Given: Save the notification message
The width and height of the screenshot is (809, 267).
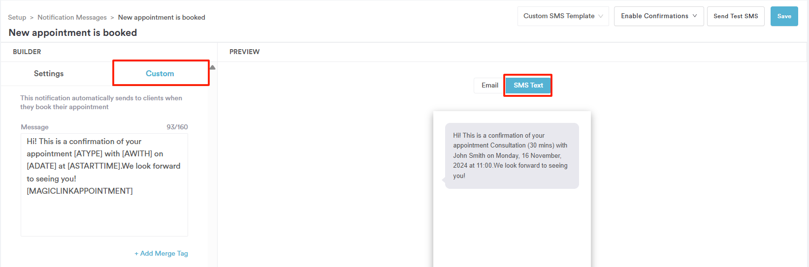Looking at the screenshot, I should coord(784,16).
